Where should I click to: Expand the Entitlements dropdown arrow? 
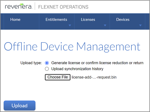tap(70, 25)
